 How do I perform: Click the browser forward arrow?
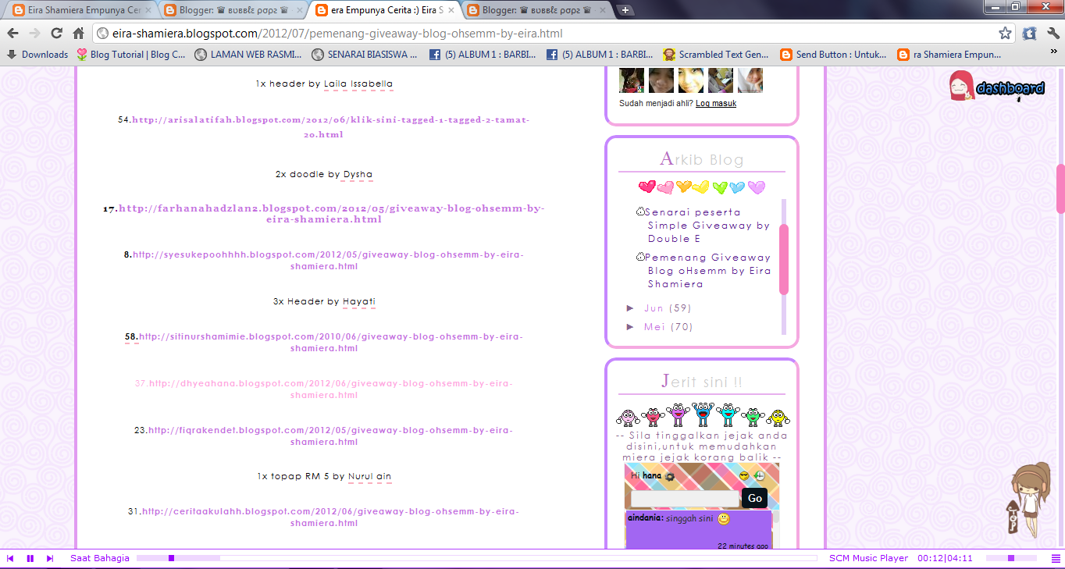click(34, 34)
